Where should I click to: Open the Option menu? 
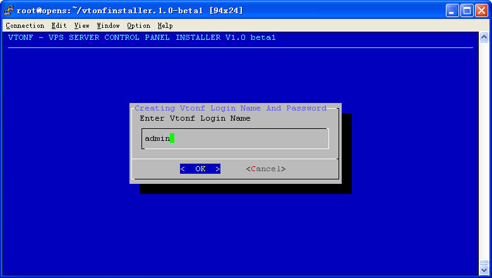138,25
